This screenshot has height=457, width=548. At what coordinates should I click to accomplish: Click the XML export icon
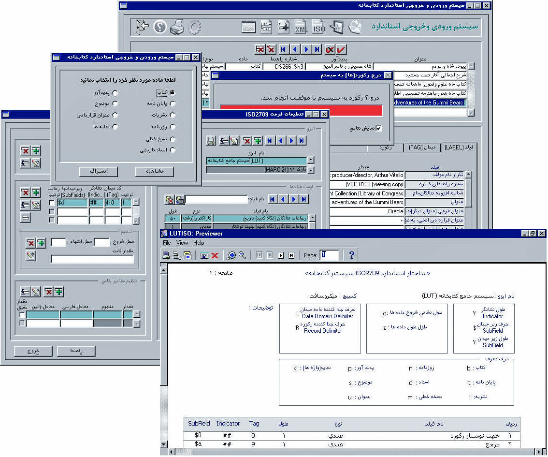tap(301, 27)
